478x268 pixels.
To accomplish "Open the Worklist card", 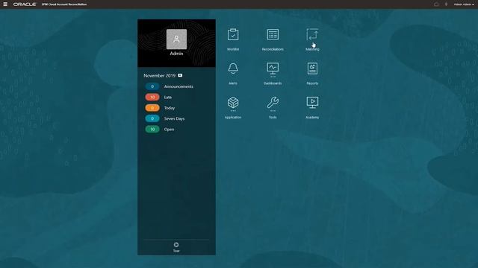I will (x=233, y=39).
